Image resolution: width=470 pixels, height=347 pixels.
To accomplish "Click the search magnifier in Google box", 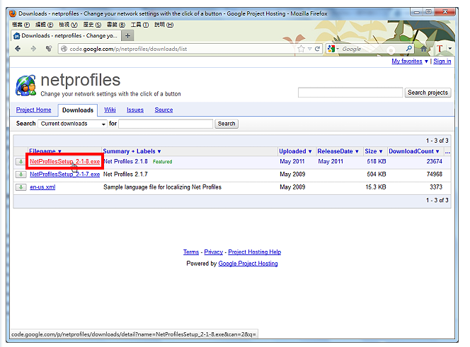I will [x=409, y=49].
